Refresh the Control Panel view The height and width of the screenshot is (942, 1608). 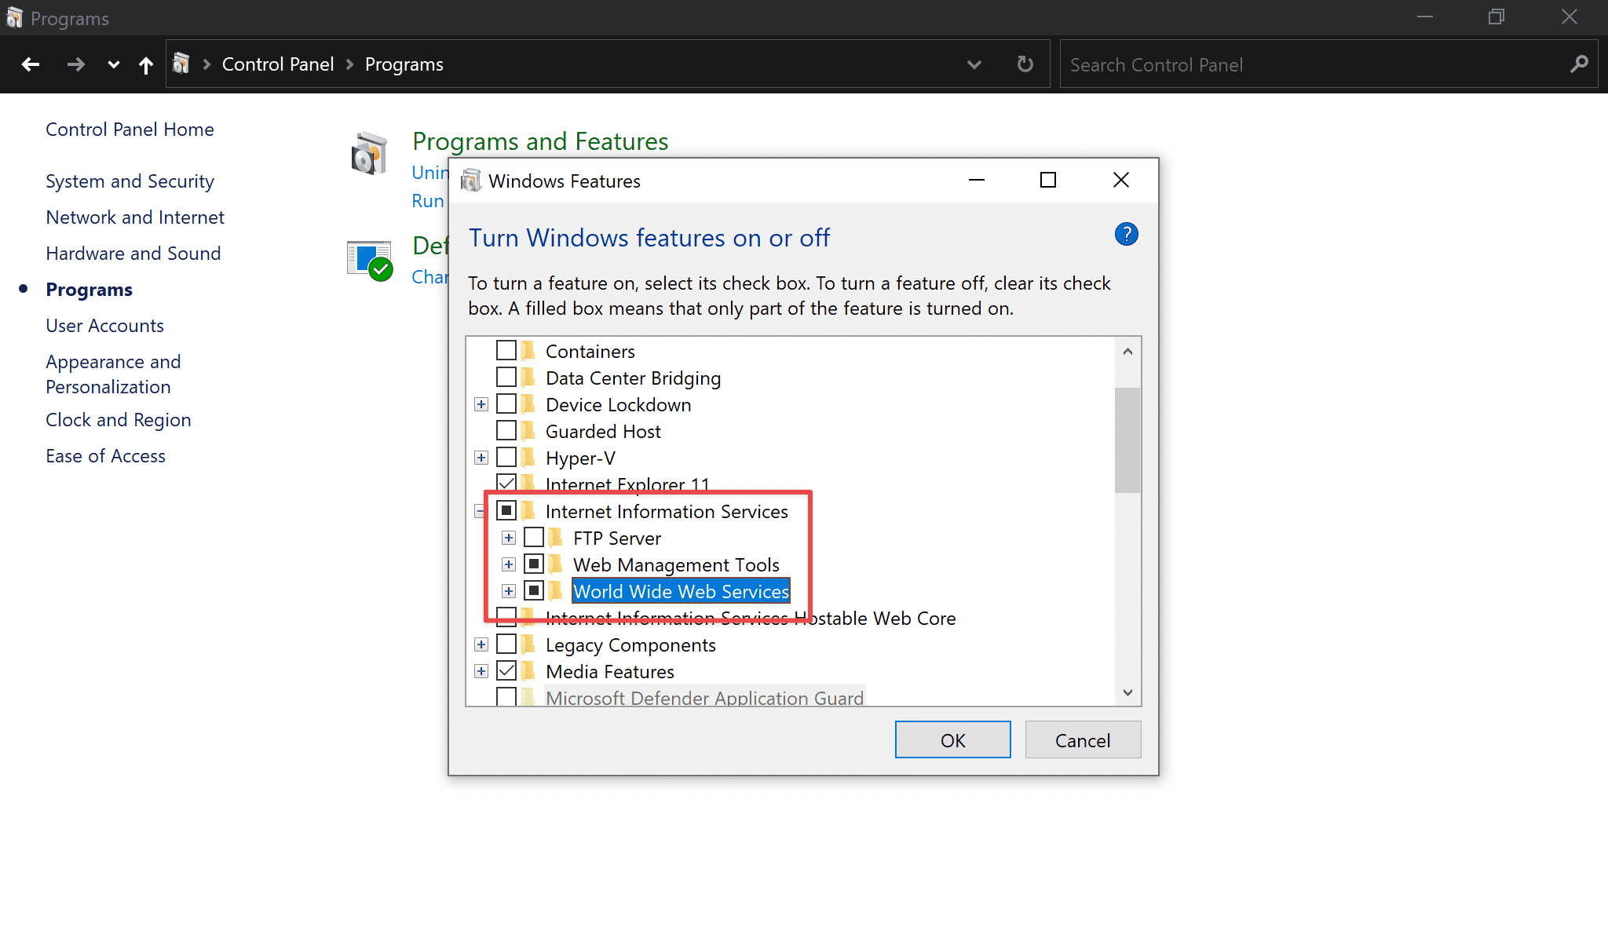click(1025, 64)
